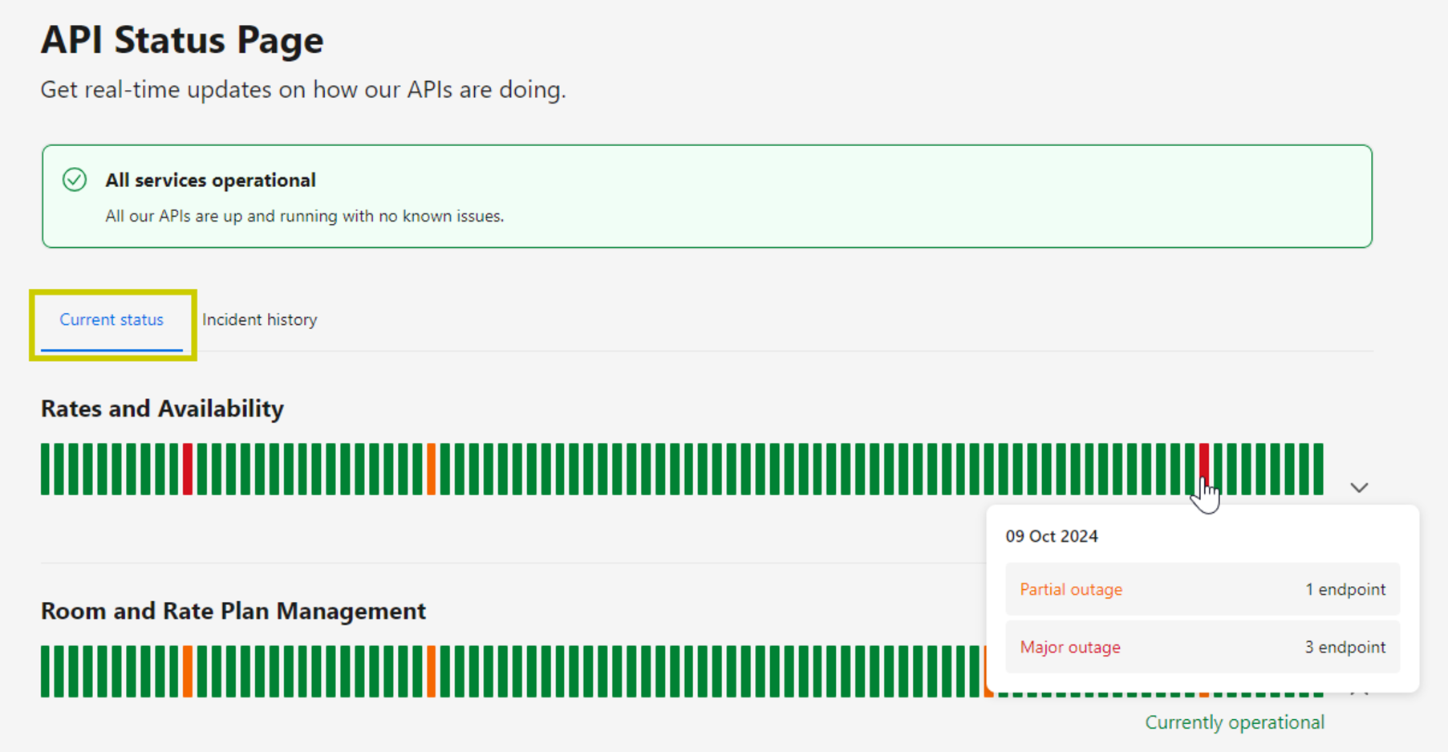1448x752 pixels.
Task: Click leftmost green bar in Room and Rate Plan Management
Action: pos(45,672)
